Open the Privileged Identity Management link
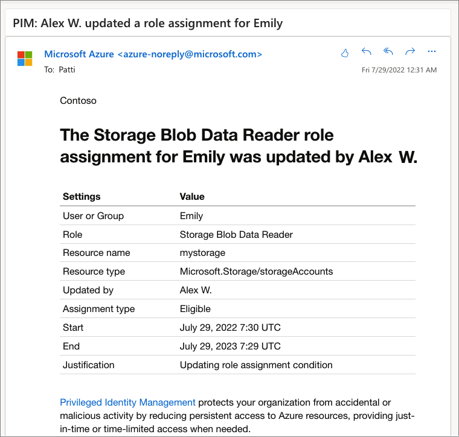This screenshot has width=459, height=437. [127, 402]
